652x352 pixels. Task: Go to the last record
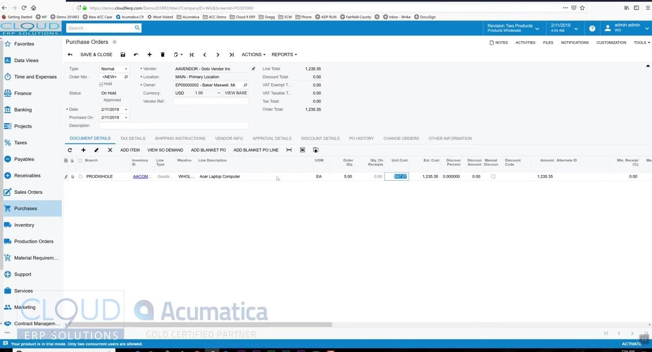coord(231,54)
